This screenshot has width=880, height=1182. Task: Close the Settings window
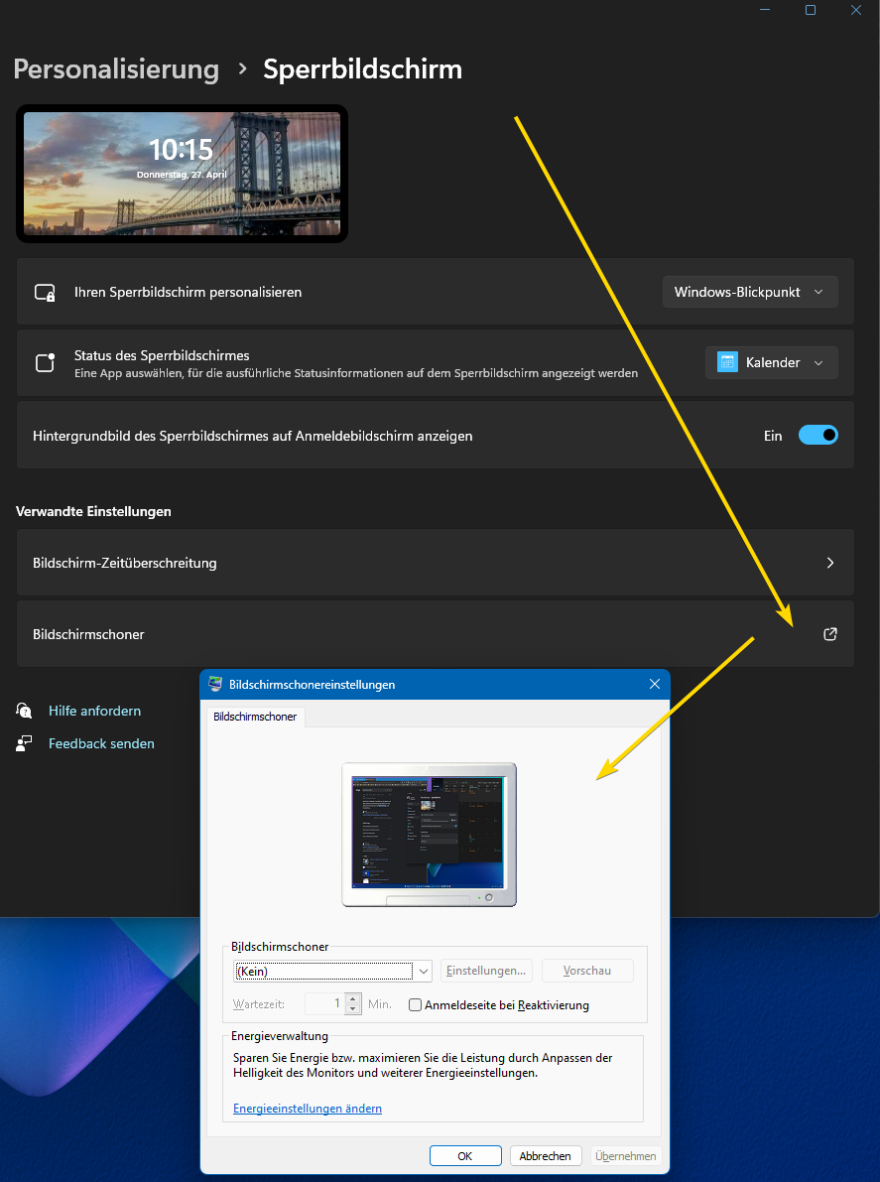pyautogui.click(x=855, y=10)
